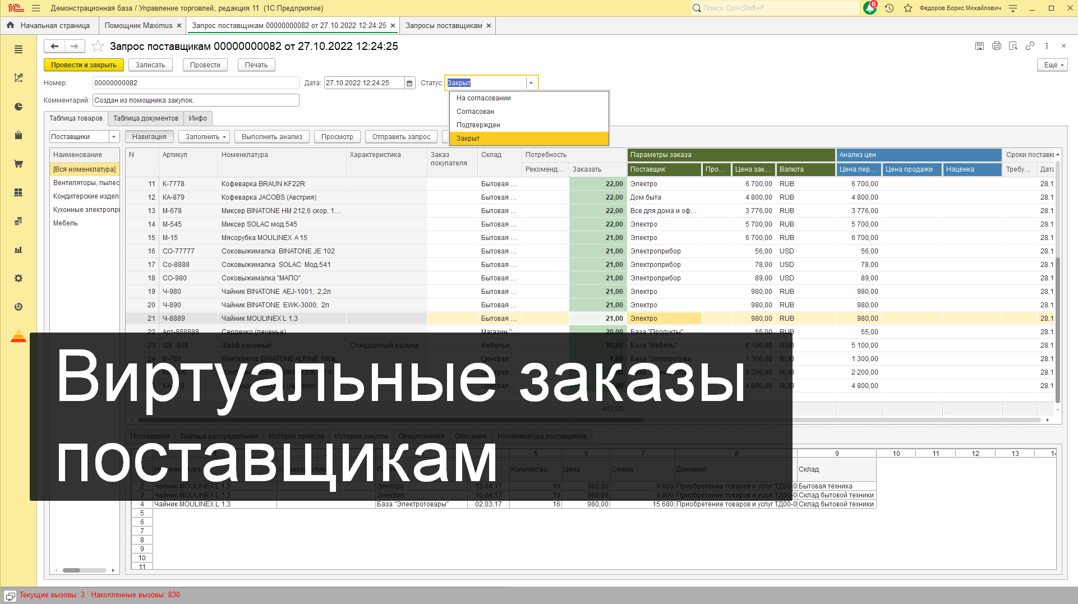Viewport: 1078px width, 604px height.
Task: Go back with the left arrow button
Action: pos(54,47)
